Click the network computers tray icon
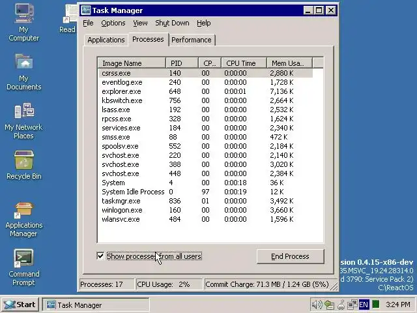 tap(352, 305)
